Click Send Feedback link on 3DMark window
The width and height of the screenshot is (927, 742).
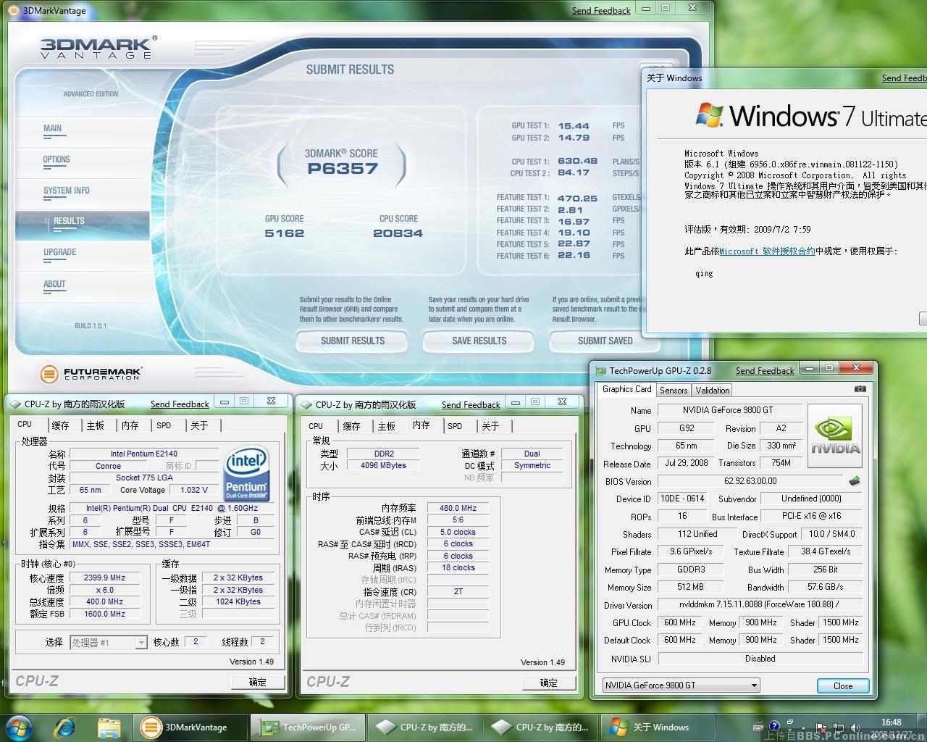pos(601,11)
